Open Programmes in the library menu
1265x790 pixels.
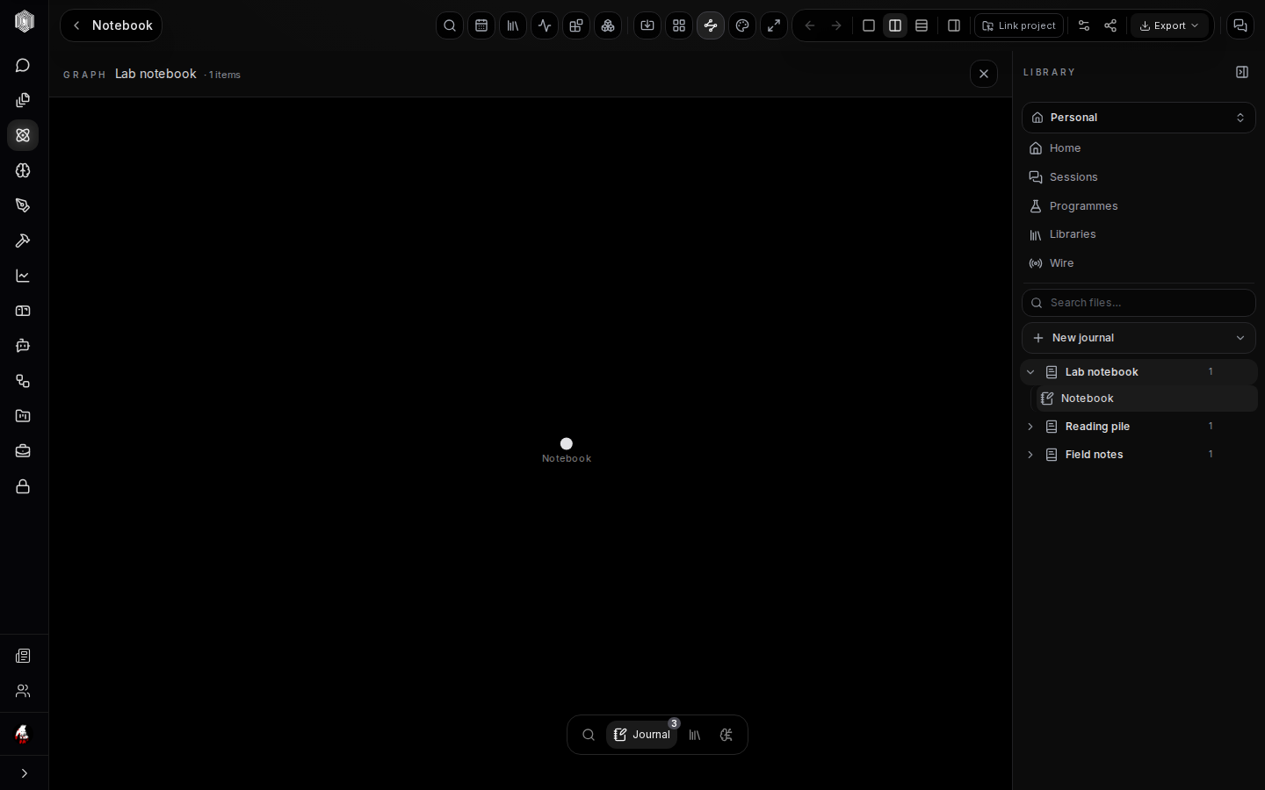(x=1138, y=206)
